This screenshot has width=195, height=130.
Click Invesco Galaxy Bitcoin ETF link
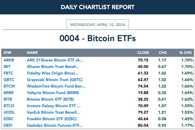54,106
